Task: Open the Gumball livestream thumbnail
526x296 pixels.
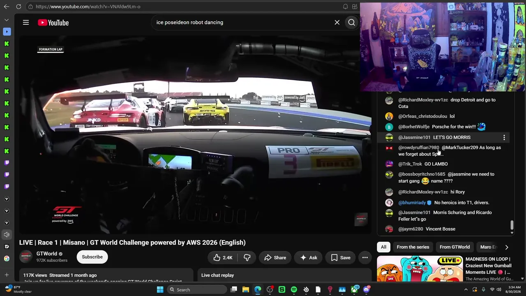Action: pyautogui.click(x=420, y=268)
